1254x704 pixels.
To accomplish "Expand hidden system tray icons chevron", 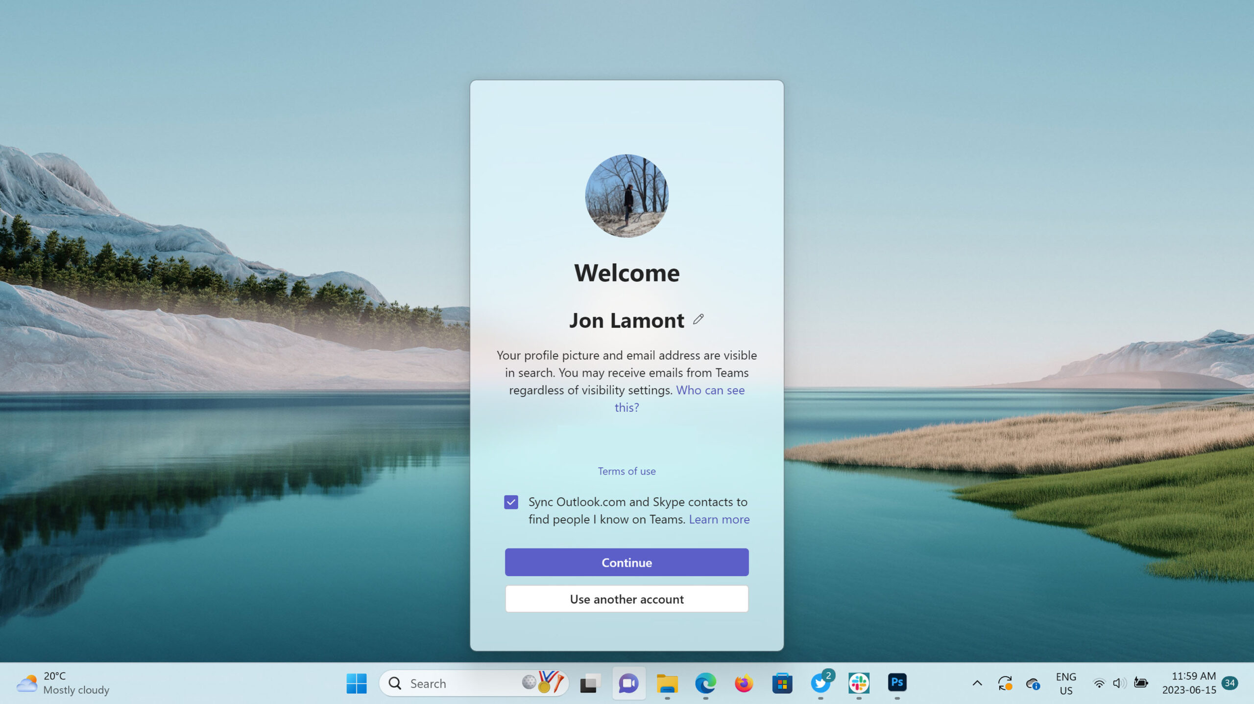I will point(977,683).
